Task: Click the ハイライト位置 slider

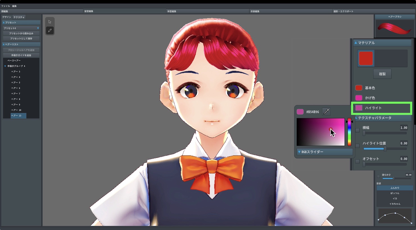Action: [385, 149]
